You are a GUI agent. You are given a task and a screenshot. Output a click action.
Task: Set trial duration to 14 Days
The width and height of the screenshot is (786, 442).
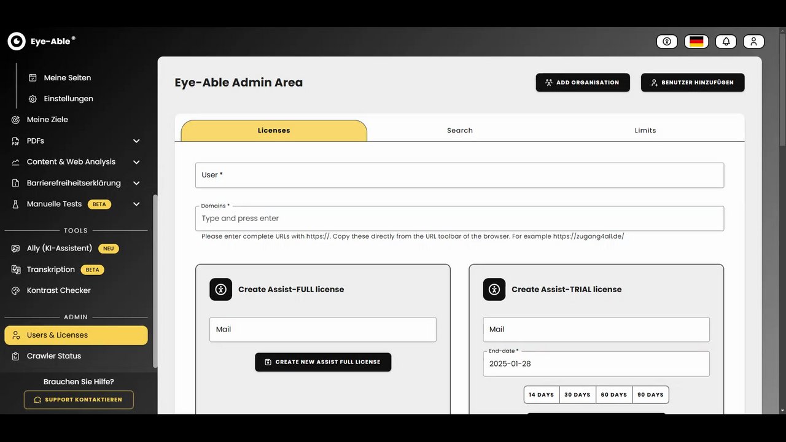pyautogui.click(x=542, y=395)
